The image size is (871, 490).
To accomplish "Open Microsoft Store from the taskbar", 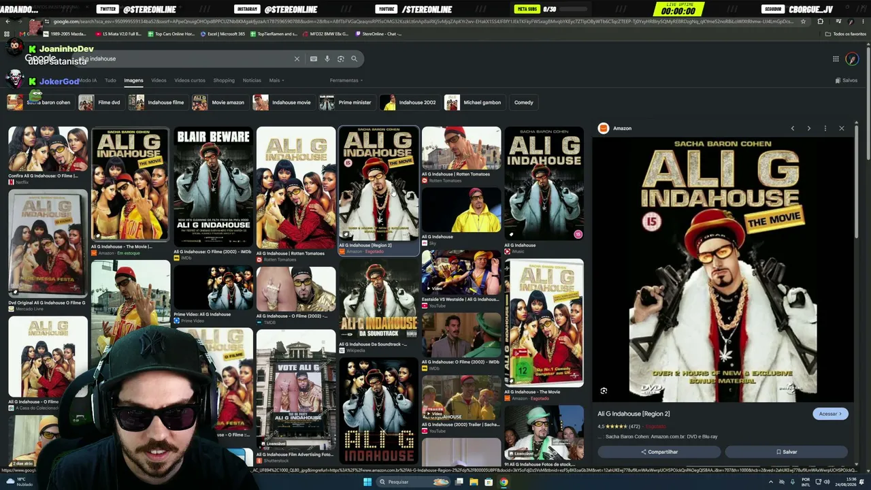I will click(489, 482).
